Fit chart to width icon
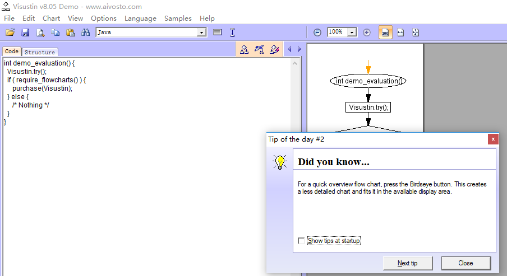 pyautogui.click(x=400, y=32)
